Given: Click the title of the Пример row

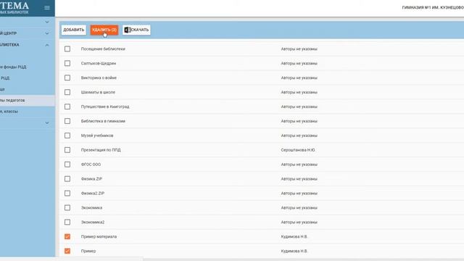Looking at the screenshot, I should [88, 251].
